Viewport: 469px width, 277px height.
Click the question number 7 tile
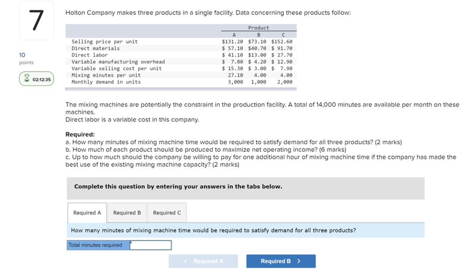(37, 20)
